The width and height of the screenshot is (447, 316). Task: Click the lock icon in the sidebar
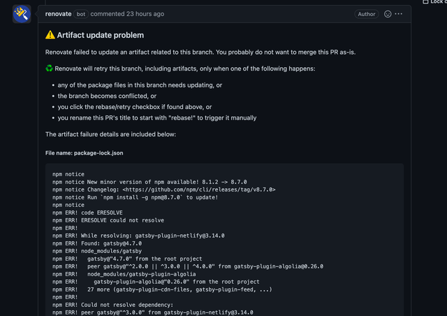tap(425, 2)
